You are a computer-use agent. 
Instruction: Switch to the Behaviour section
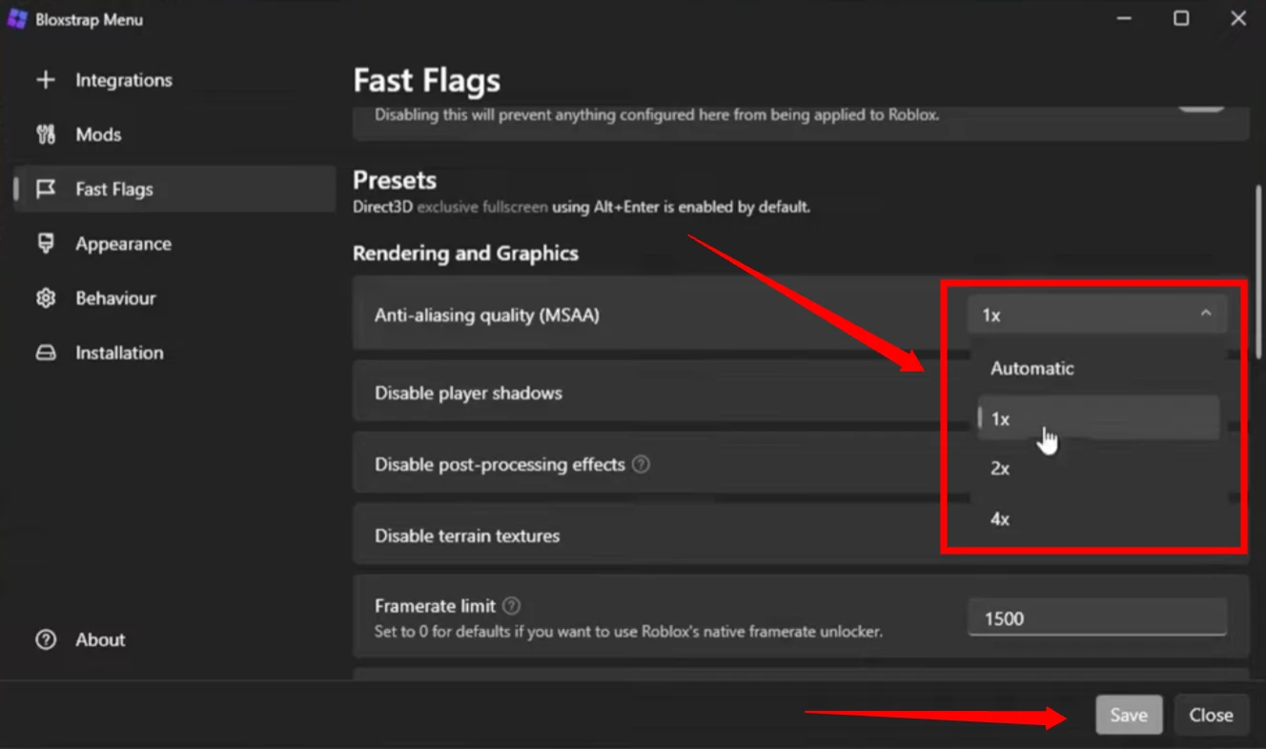(174, 298)
